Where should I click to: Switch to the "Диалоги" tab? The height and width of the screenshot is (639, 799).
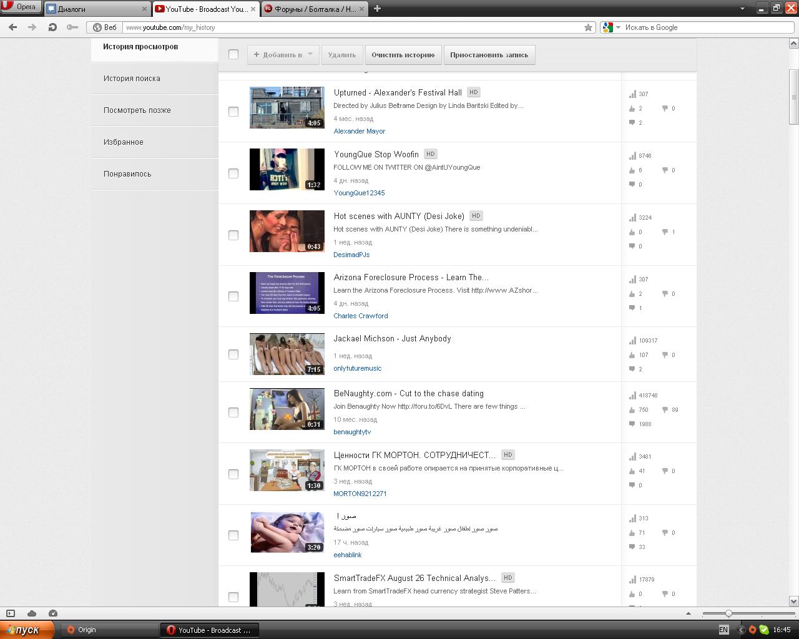(97, 9)
